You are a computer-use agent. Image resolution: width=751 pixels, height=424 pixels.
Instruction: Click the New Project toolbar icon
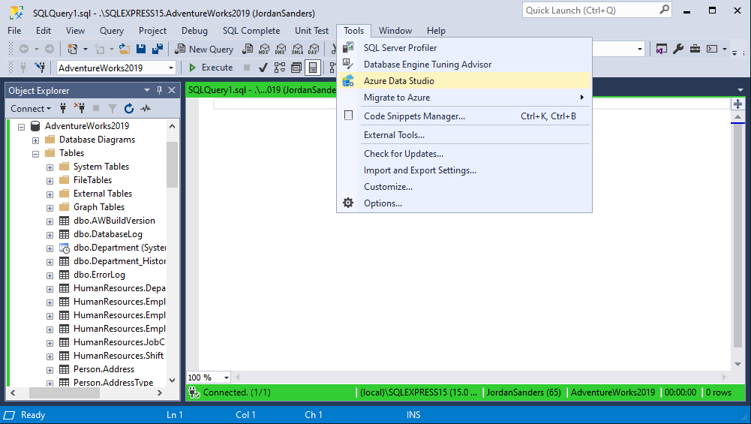pyautogui.click(x=73, y=49)
